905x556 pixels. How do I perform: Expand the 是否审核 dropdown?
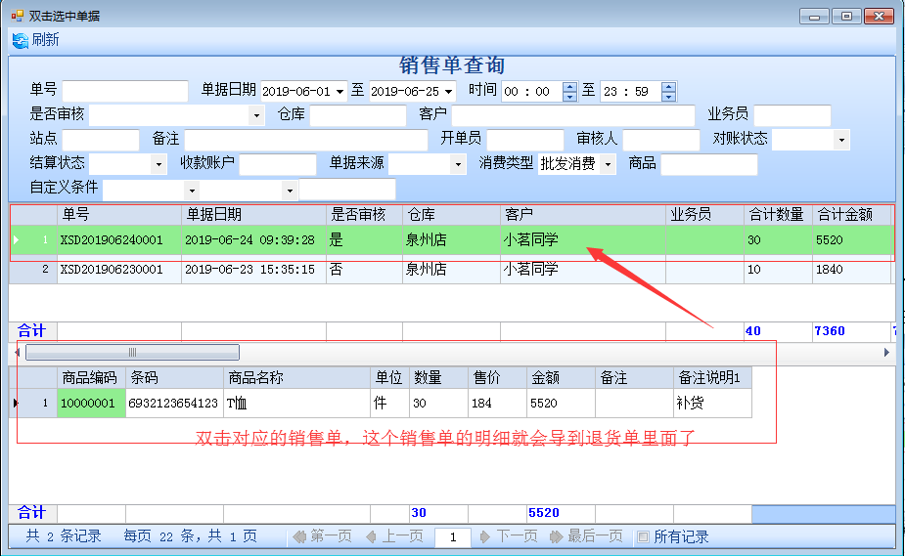[256, 116]
